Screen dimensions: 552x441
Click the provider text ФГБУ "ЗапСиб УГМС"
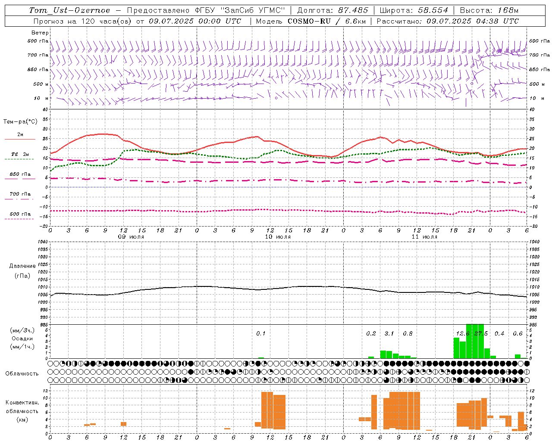(x=240, y=10)
